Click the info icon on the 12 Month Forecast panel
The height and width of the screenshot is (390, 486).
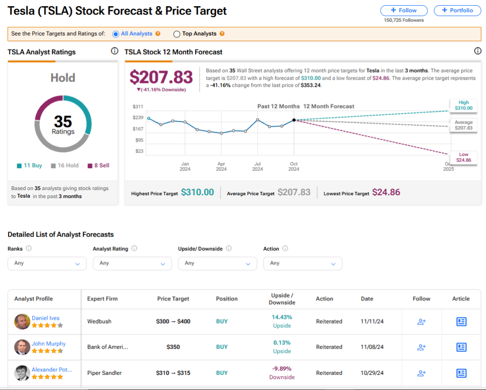click(x=479, y=51)
